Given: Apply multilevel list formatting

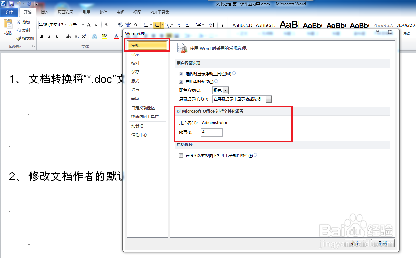Looking at the screenshot, I should [168, 25].
